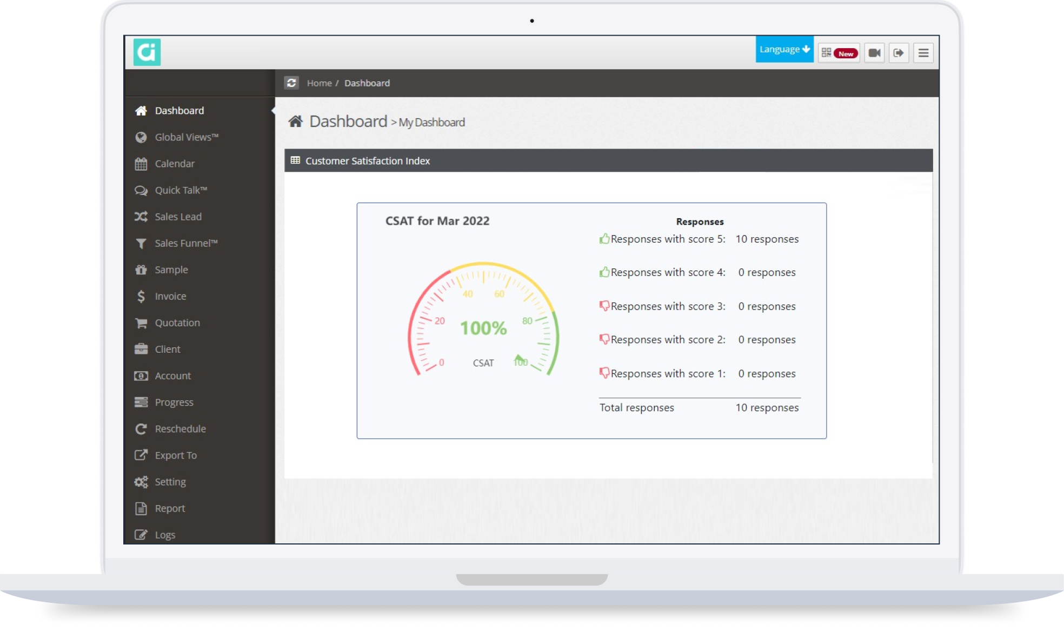Open Sales Funnel filter icon
1064x632 pixels.
click(141, 244)
